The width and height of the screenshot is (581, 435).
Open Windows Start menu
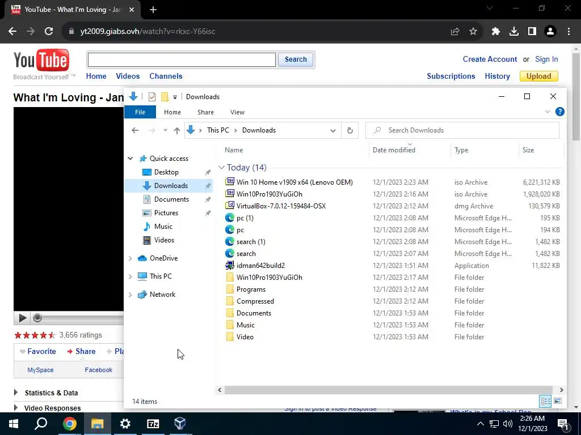(14, 424)
